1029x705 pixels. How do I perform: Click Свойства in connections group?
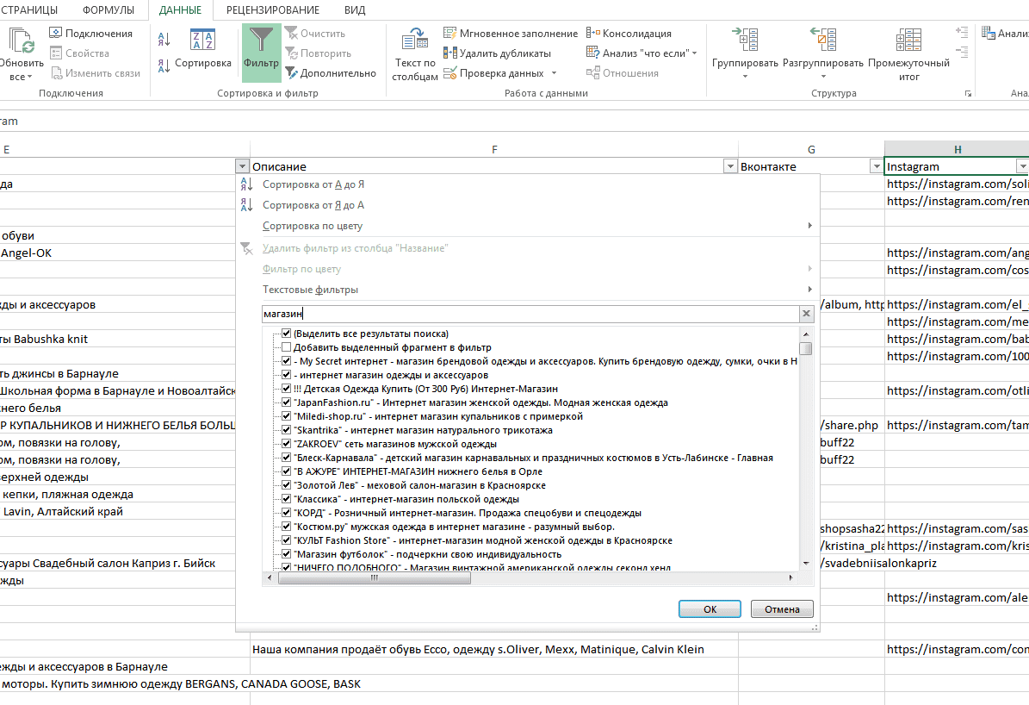[x=79, y=53]
